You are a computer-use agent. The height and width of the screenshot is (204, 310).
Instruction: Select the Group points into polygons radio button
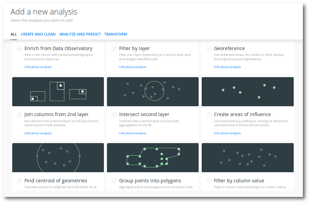(114, 181)
